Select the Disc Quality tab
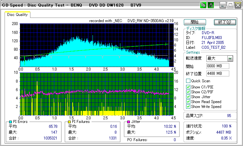The width and height of the screenshot is (243, 146). [x=17, y=15]
